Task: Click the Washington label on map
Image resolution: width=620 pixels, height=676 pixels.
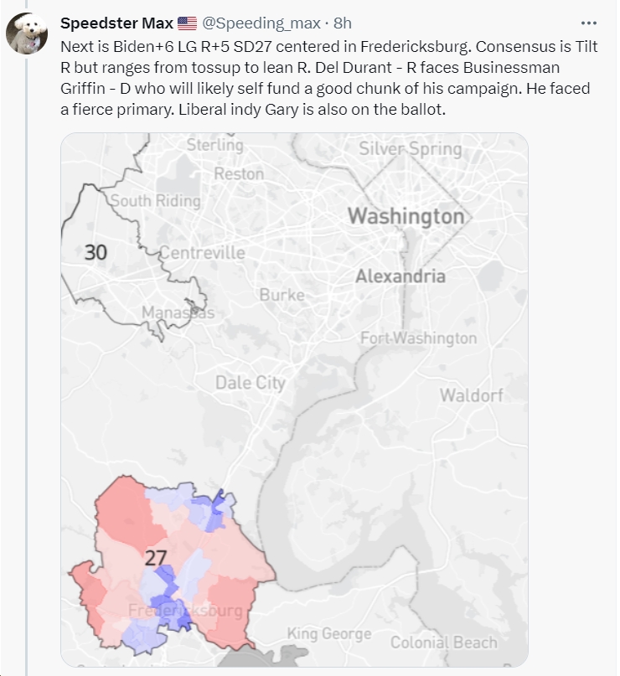Action: point(406,217)
